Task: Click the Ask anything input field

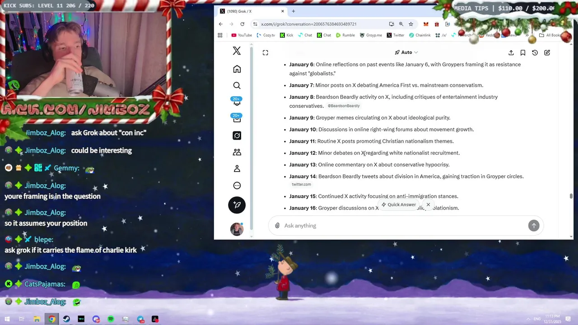Action: click(404, 226)
